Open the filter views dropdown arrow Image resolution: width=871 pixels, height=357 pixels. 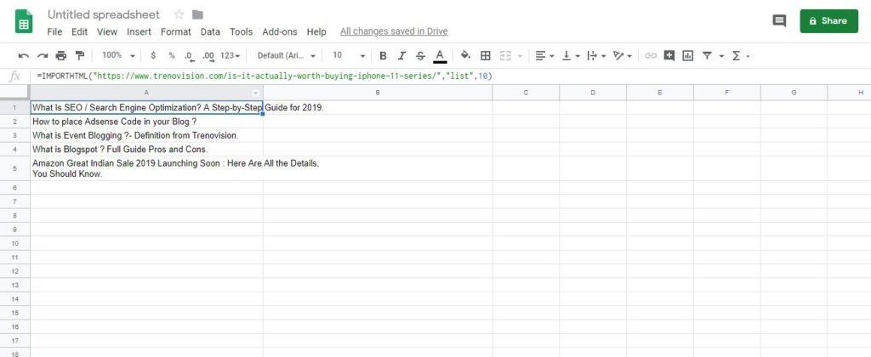721,56
